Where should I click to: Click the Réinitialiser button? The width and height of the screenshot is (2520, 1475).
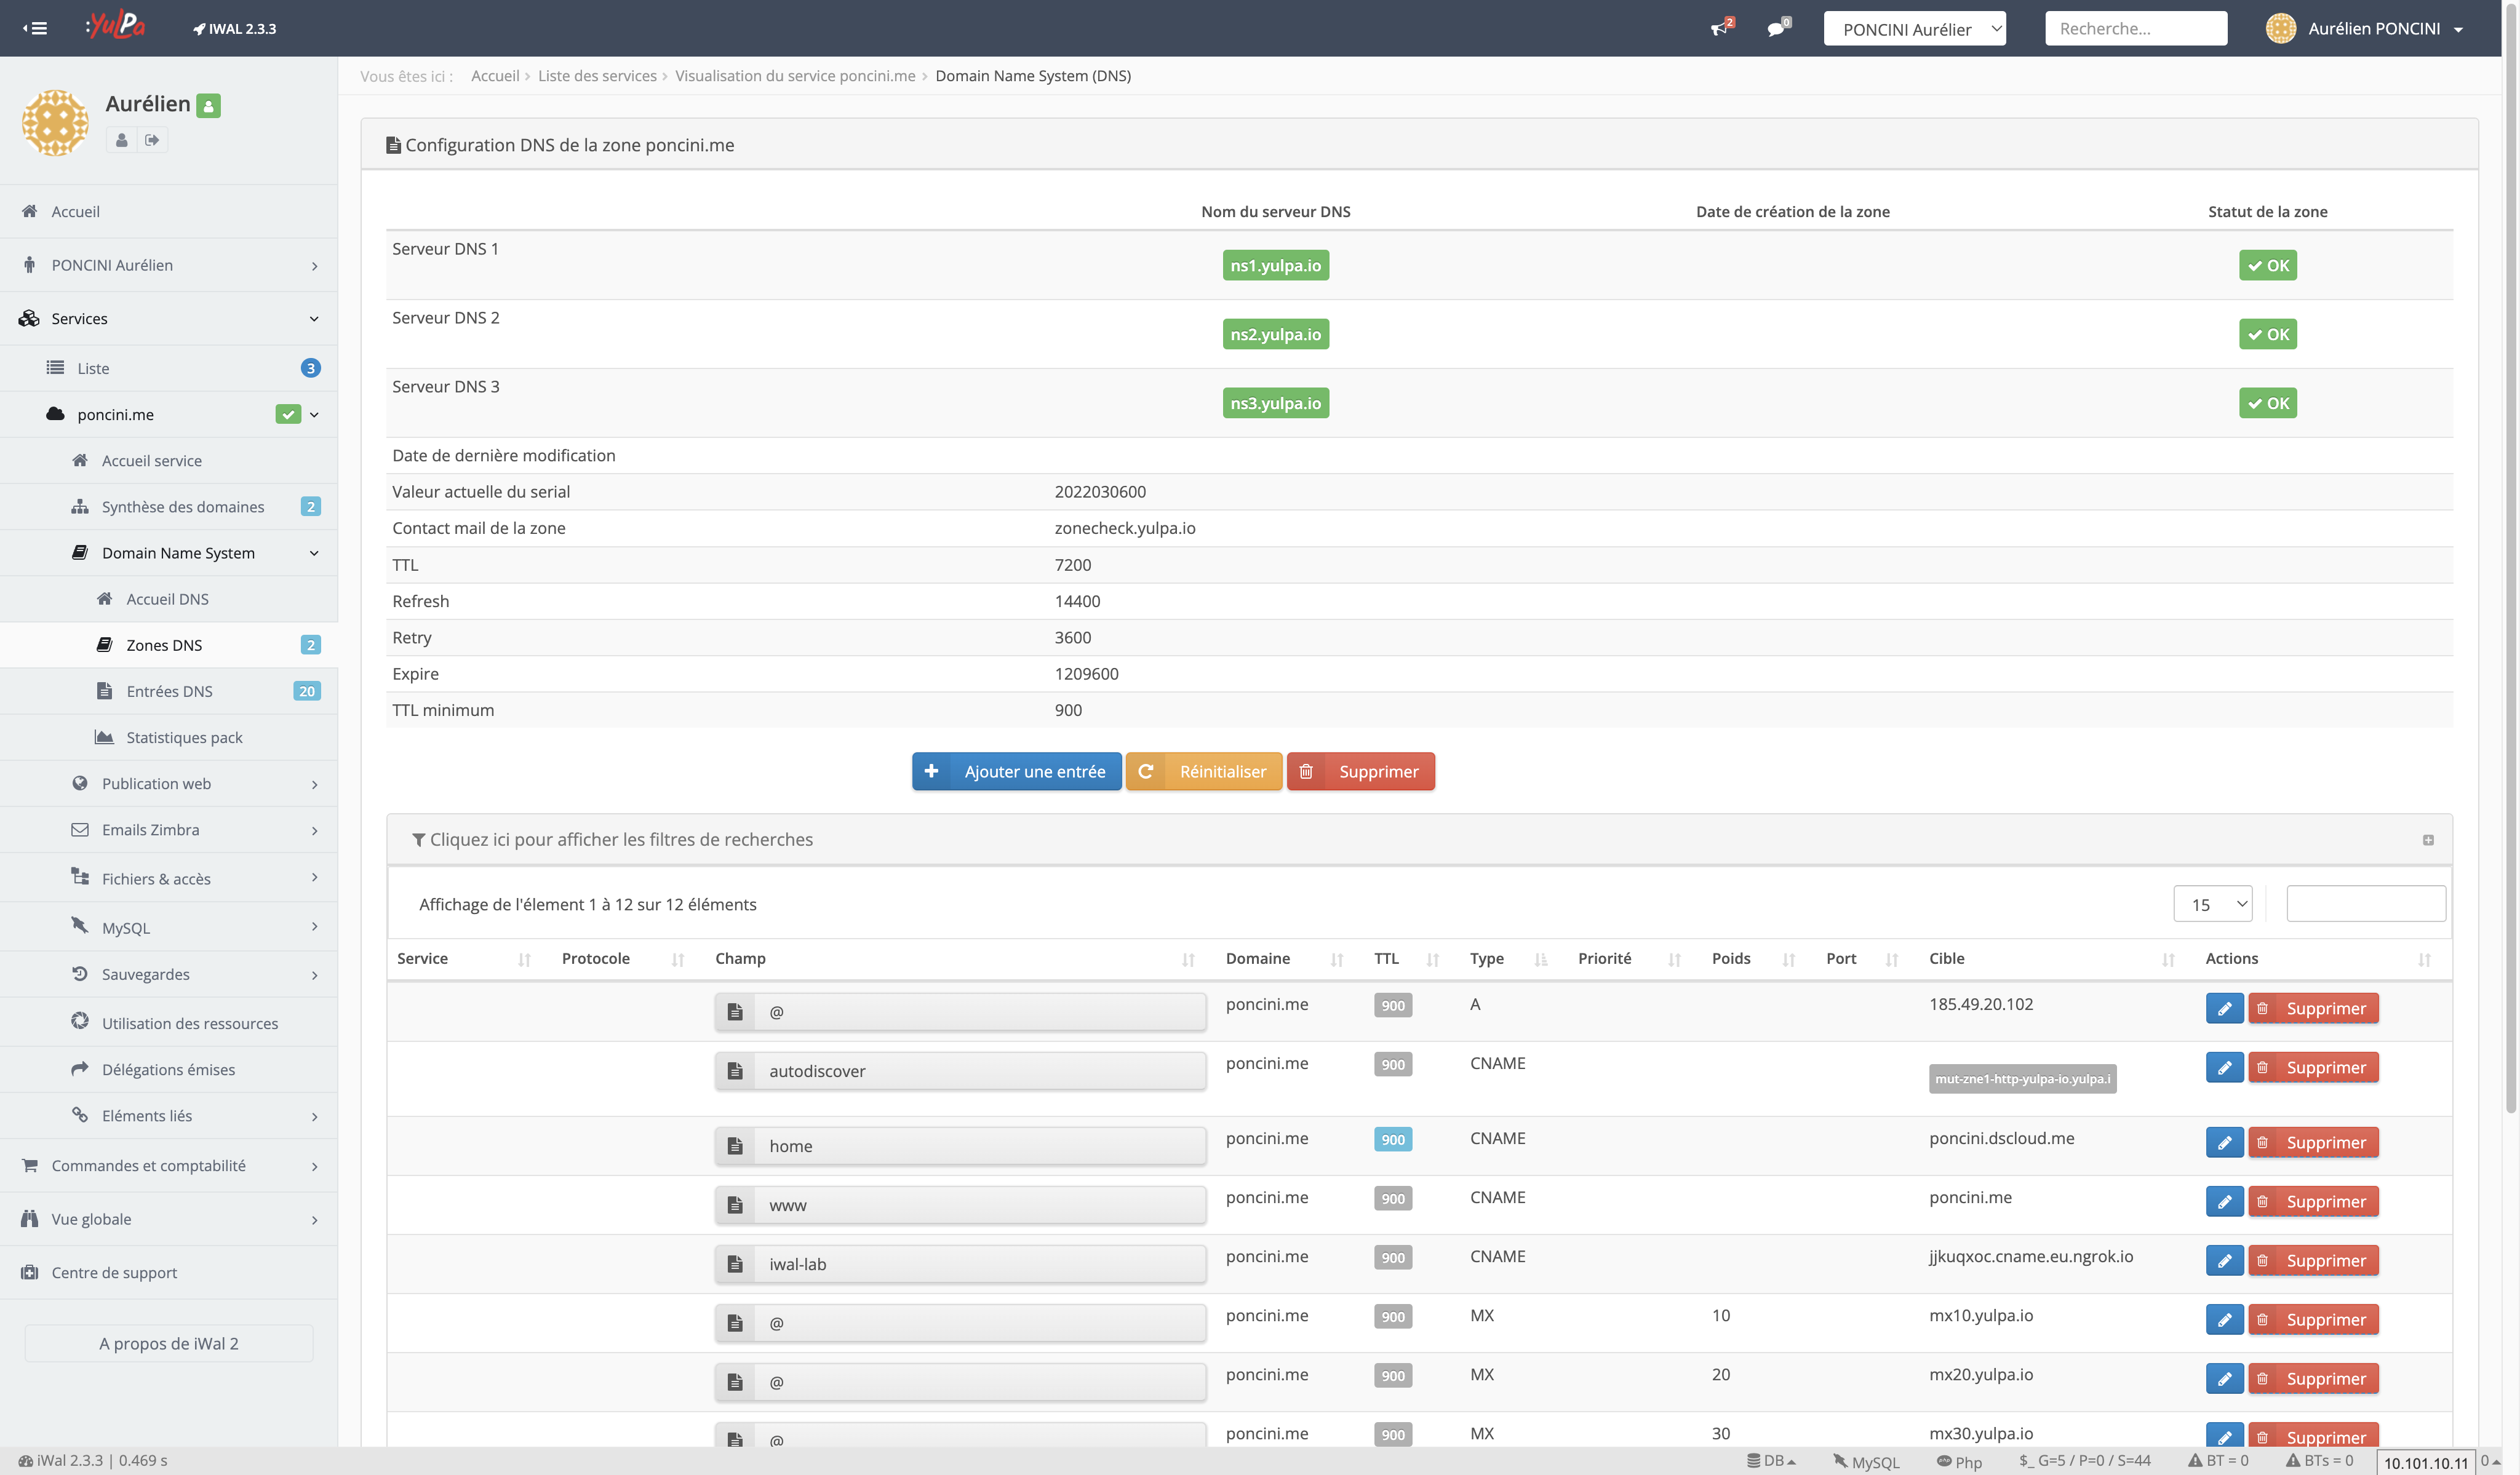pyautogui.click(x=1204, y=771)
